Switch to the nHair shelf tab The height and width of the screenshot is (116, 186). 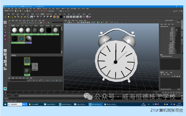(74, 14)
